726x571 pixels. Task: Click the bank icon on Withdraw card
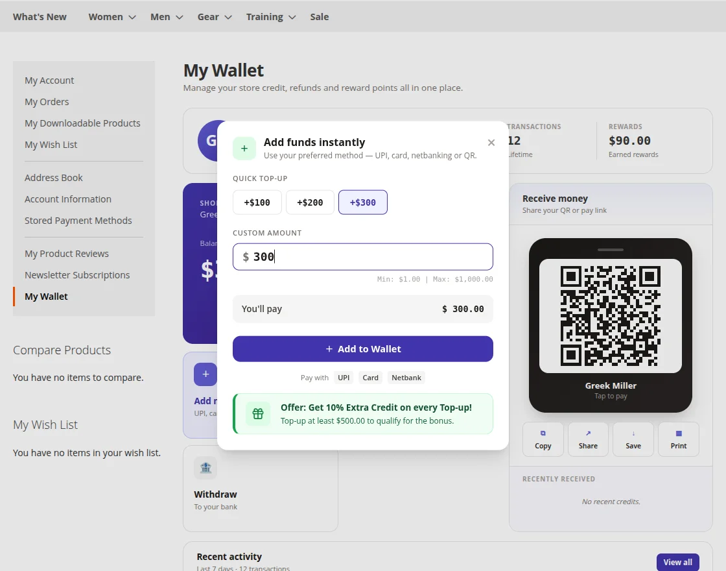pyautogui.click(x=205, y=468)
